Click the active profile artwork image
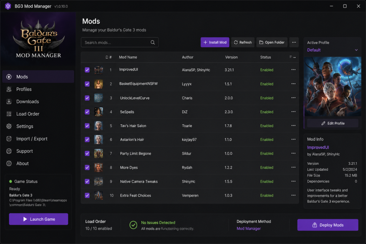Image resolution: width=366 pixels, height=244 pixels. pyautogui.click(x=333, y=86)
